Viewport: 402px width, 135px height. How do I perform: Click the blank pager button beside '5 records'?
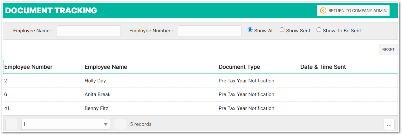[x=120, y=124]
